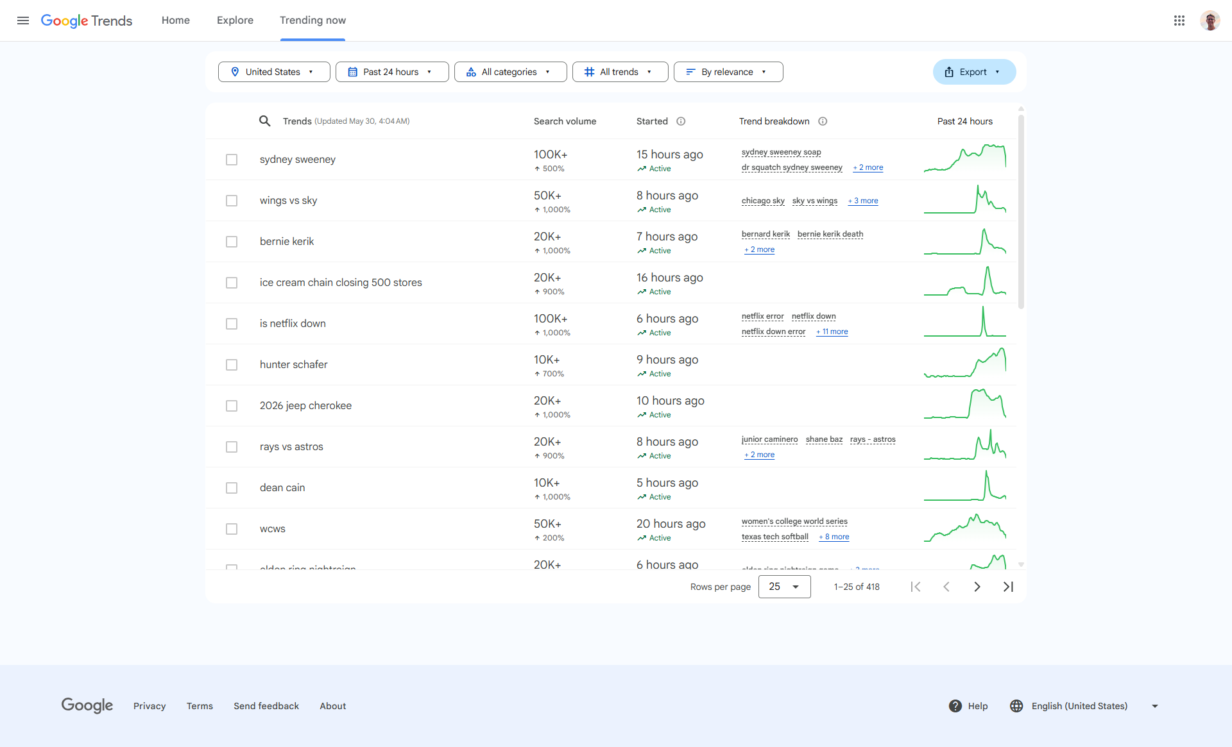Click the Export button

click(974, 72)
